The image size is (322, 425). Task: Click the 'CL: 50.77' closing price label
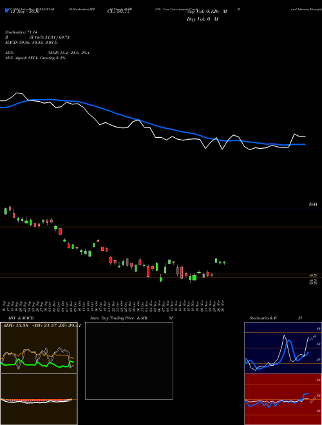(x=120, y=12)
